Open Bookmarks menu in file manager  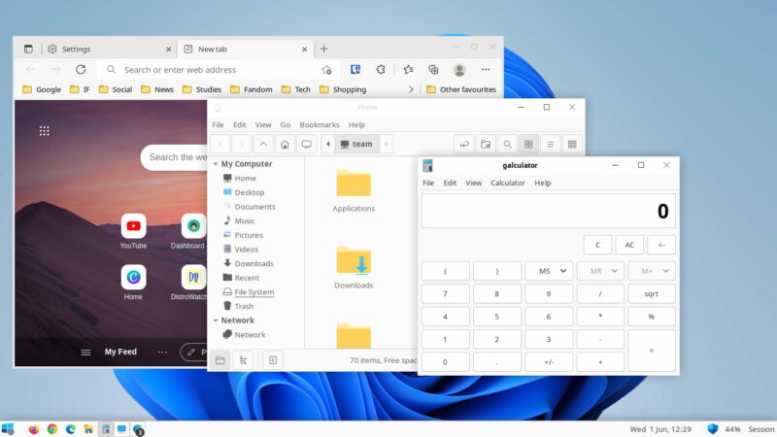pyautogui.click(x=320, y=125)
